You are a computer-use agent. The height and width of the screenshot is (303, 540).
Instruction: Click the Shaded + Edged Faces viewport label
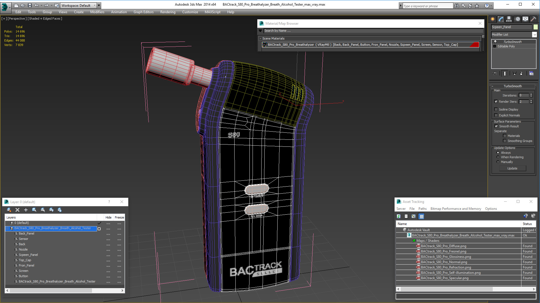point(45,19)
